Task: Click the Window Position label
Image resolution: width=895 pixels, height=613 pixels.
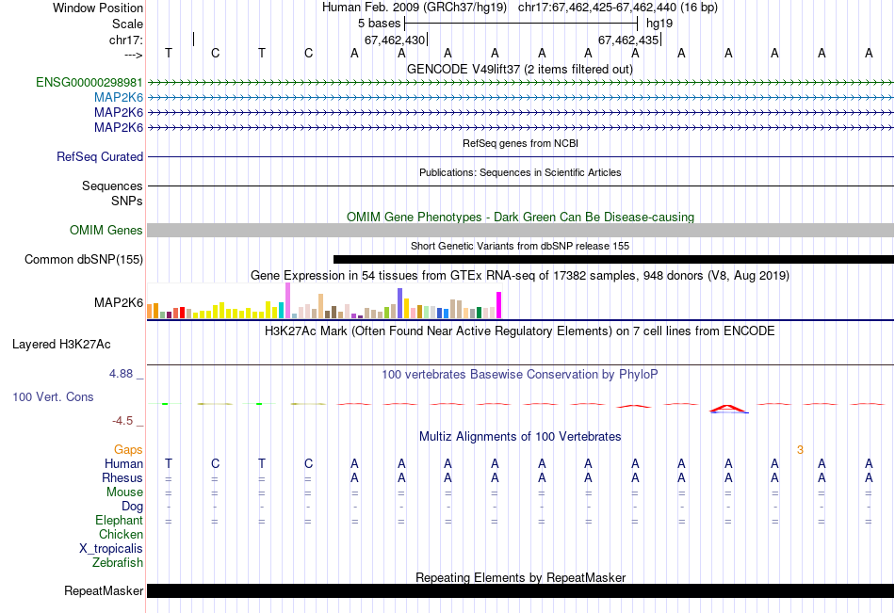Action: pos(98,8)
